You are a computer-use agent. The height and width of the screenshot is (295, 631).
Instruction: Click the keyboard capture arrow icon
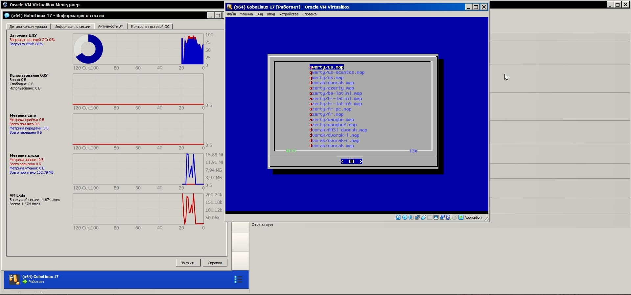[461, 217]
